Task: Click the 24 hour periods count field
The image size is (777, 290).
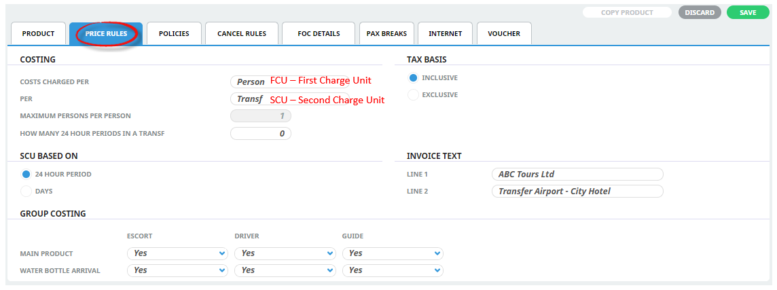Action: tap(261, 134)
